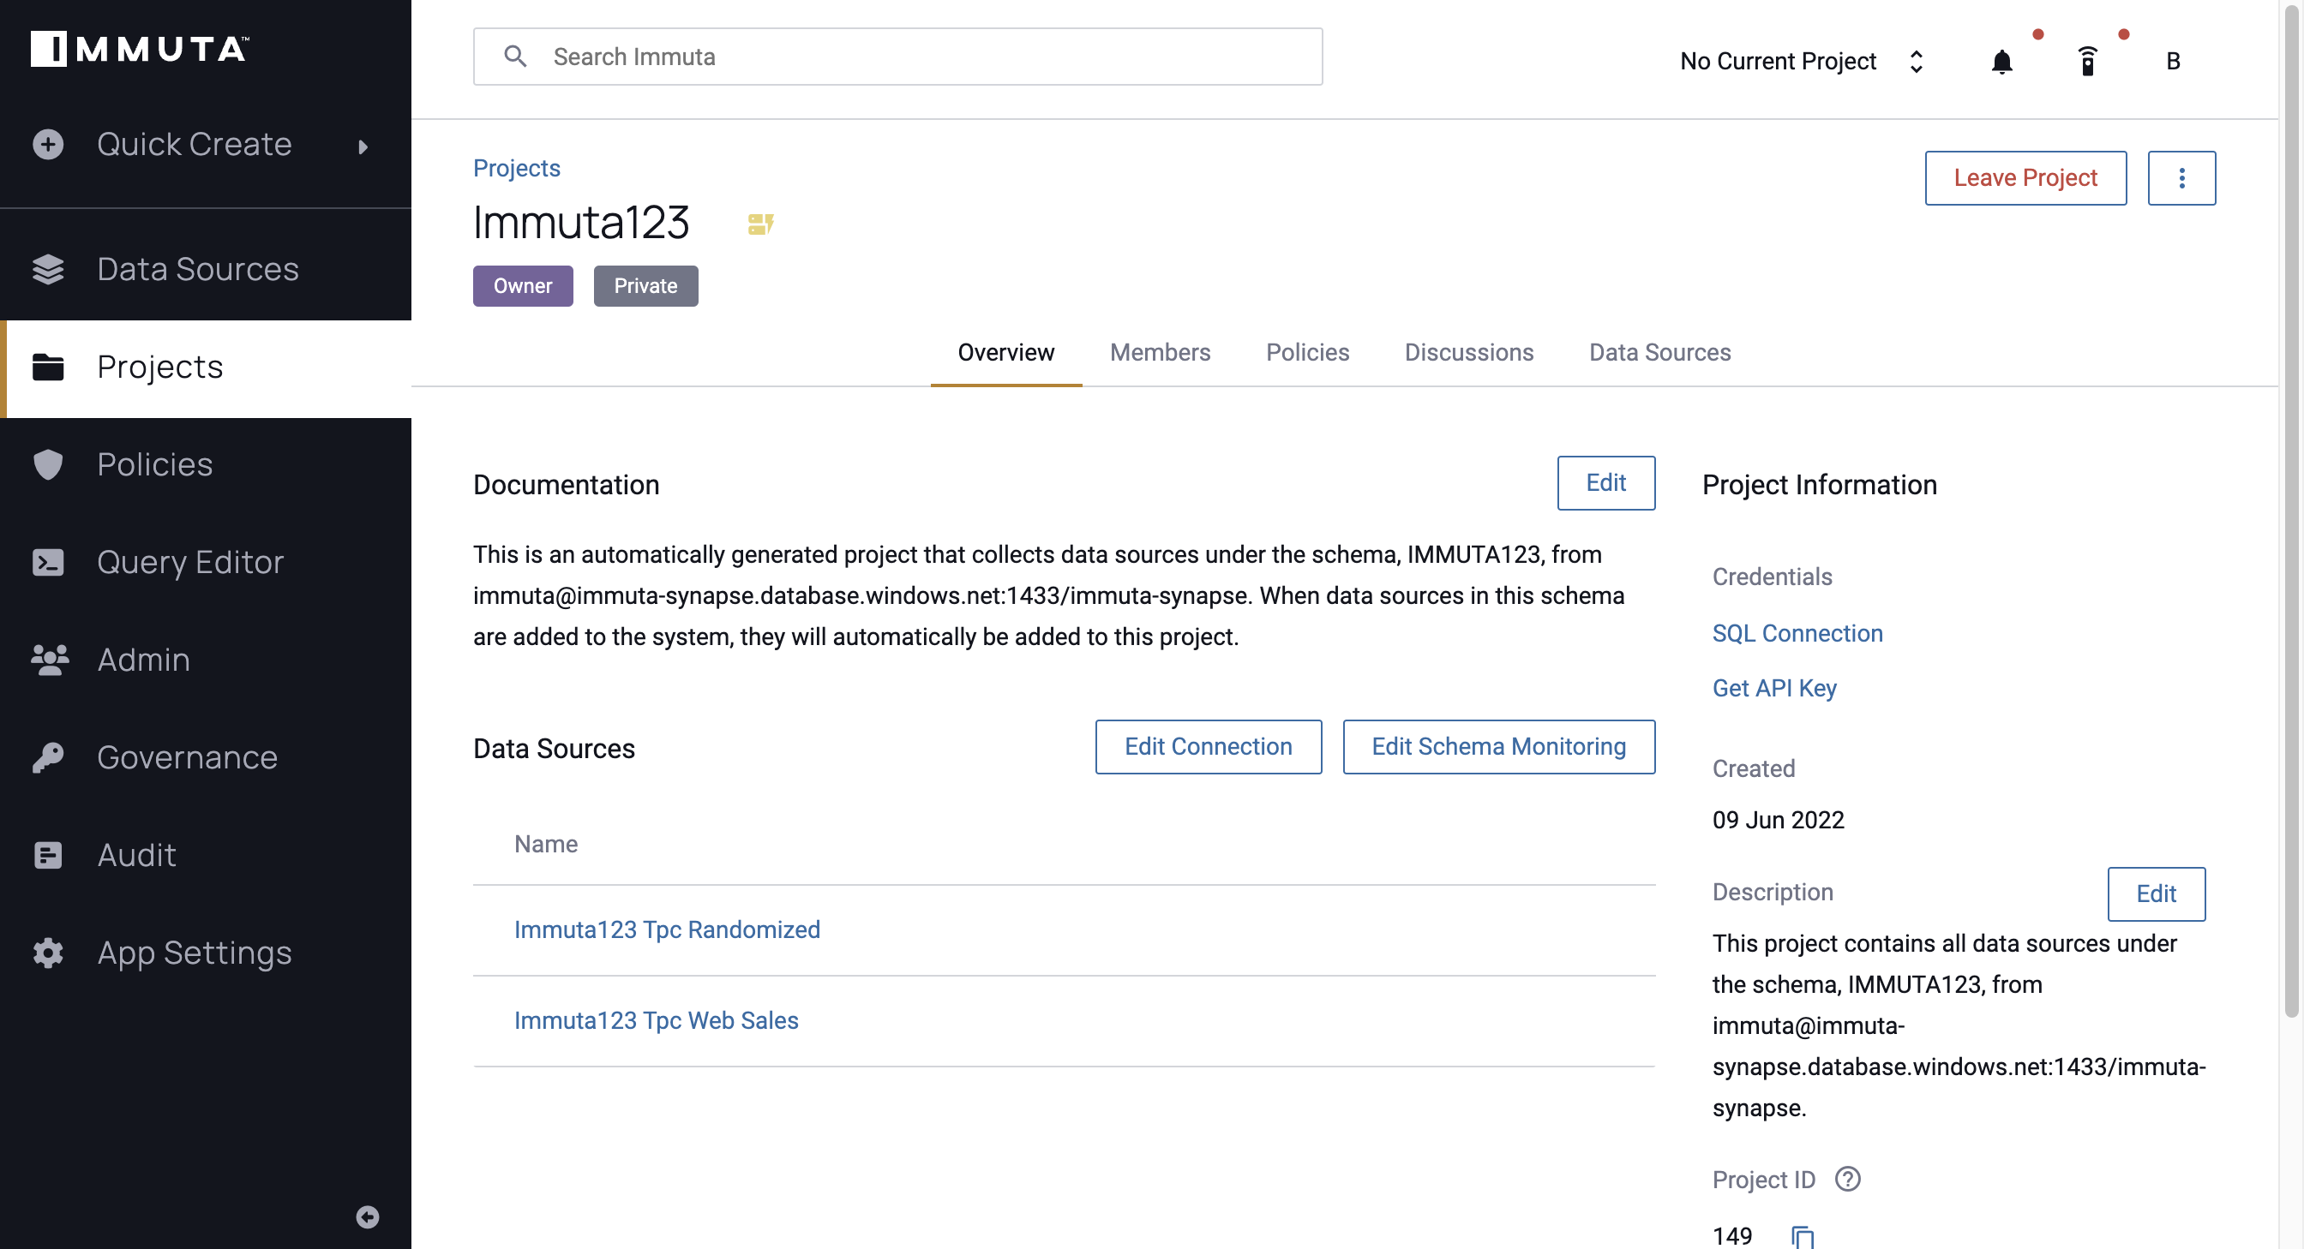
Task: Open Projects in the sidebar
Action: point(206,368)
